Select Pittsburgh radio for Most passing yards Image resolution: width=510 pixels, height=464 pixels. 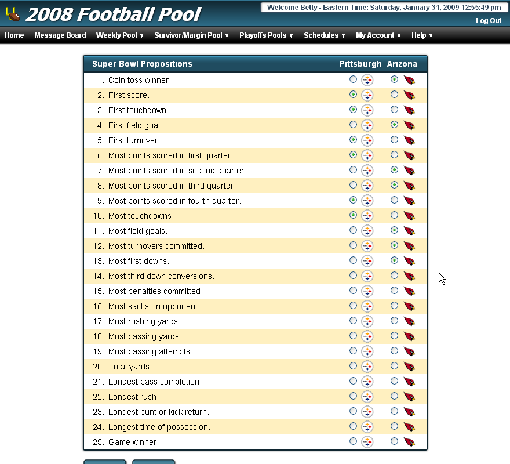tap(354, 336)
